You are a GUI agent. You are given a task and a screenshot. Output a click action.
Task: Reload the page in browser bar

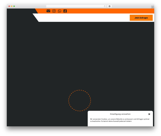pos(105,6)
